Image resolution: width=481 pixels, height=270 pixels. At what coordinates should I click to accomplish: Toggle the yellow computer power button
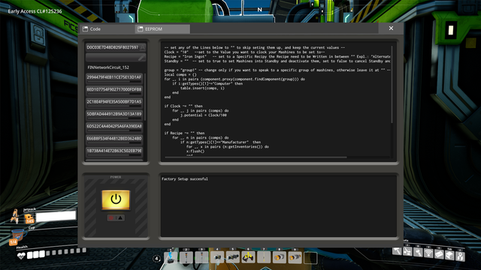click(116, 199)
